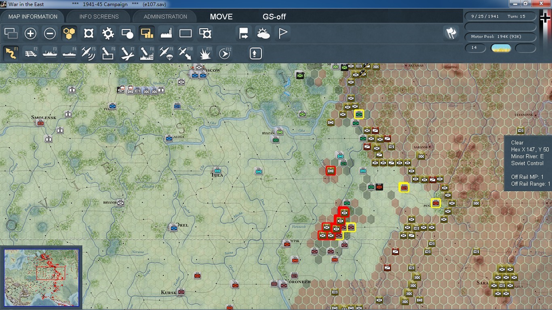
Task: Click the date 9/25/1941 Turn 15 field
Action: click(x=500, y=17)
